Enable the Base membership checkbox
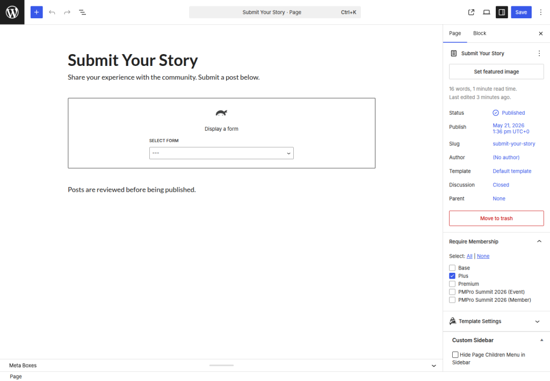The height and width of the screenshot is (381, 550). tap(452, 267)
